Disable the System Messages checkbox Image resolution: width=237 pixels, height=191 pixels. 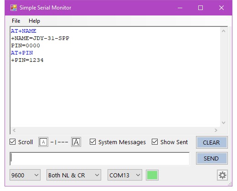coord(93,142)
